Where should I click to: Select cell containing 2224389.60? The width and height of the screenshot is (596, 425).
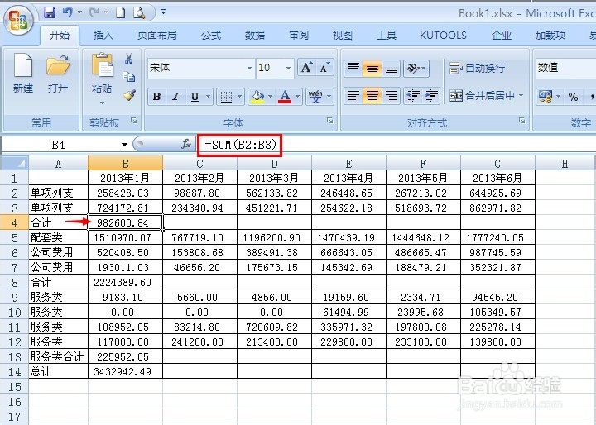tap(126, 282)
